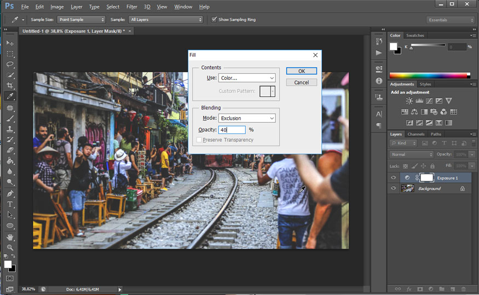Select the Crop tool
Viewport: 479px width, 295px height.
point(10,86)
